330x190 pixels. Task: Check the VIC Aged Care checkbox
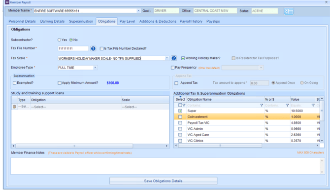tap(180, 135)
